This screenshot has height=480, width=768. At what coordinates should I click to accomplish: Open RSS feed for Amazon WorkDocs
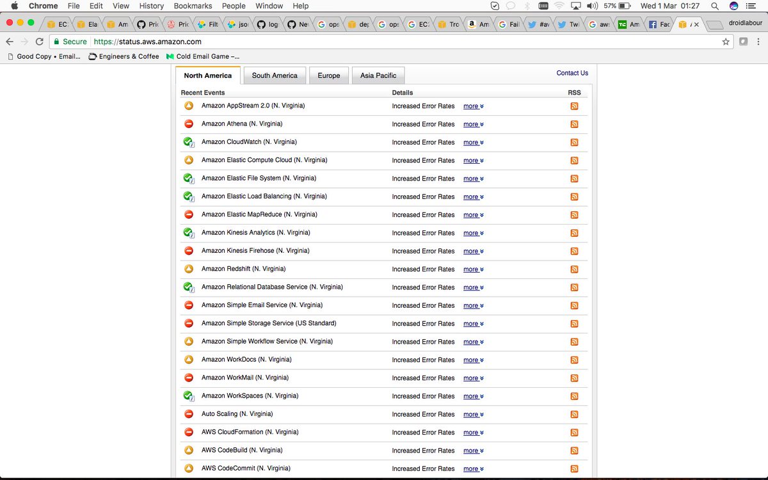pos(574,360)
